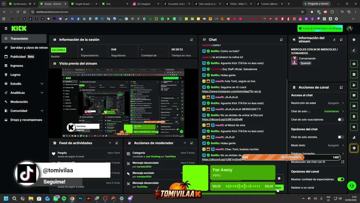Toggle Información del stream widget in right sidebar
Viewport: 360px width, 203px height.
click(x=354, y=127)
